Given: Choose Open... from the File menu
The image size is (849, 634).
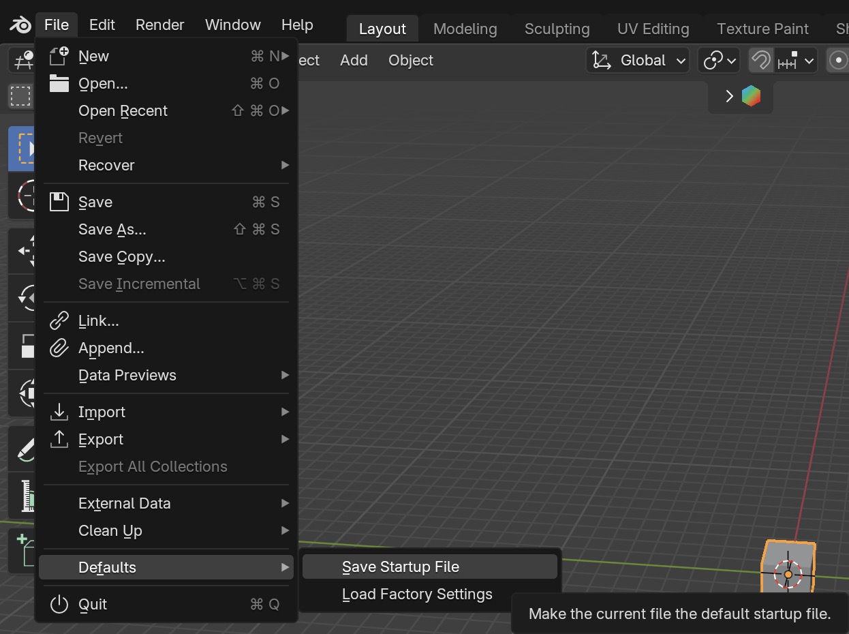Looking at the screenshot, I should [x=166, y=84].
